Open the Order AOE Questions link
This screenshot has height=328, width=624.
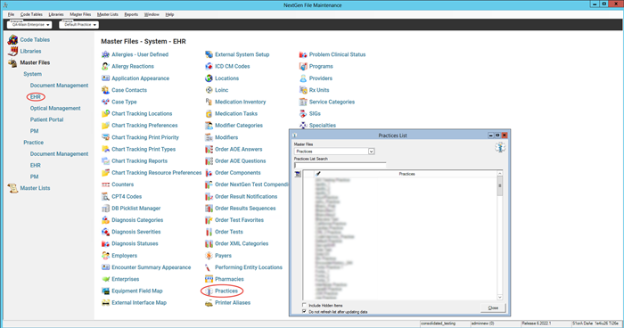241,160
